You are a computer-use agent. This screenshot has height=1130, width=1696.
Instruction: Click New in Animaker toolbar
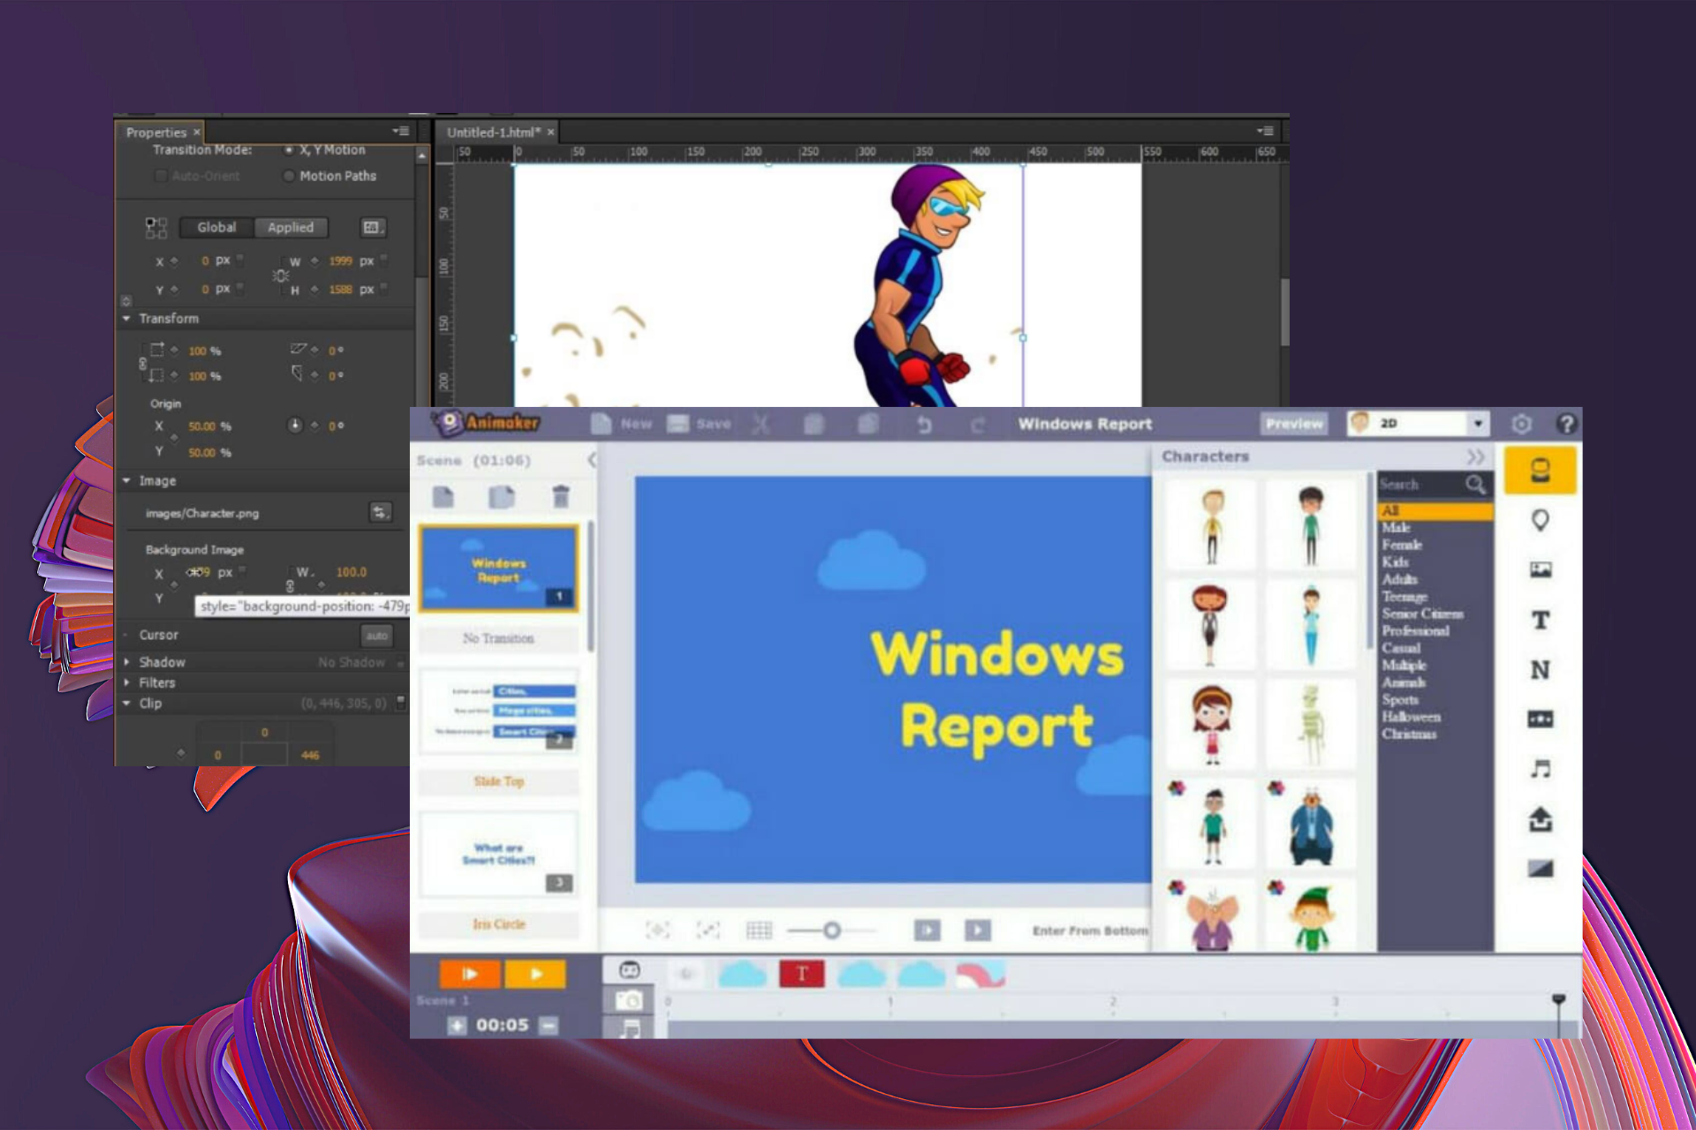click(x=622, y=424)
